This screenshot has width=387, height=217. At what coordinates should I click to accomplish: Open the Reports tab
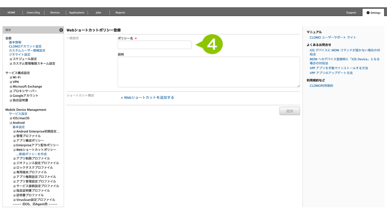tap(120, 13)
